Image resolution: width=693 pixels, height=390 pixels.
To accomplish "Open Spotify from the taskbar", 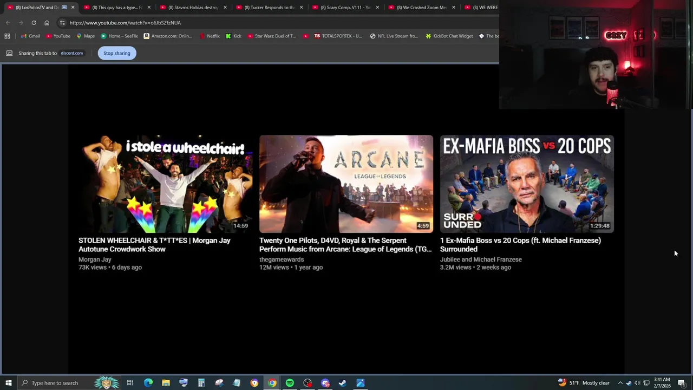I will (290, 383).
